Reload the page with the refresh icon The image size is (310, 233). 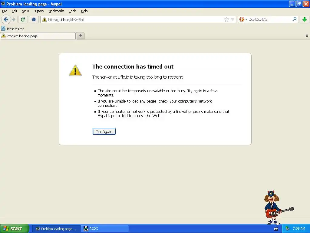[x=23, y=19]
